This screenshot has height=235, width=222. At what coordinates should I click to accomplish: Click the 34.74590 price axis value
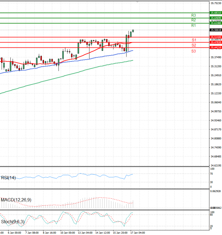coord(216,147)
